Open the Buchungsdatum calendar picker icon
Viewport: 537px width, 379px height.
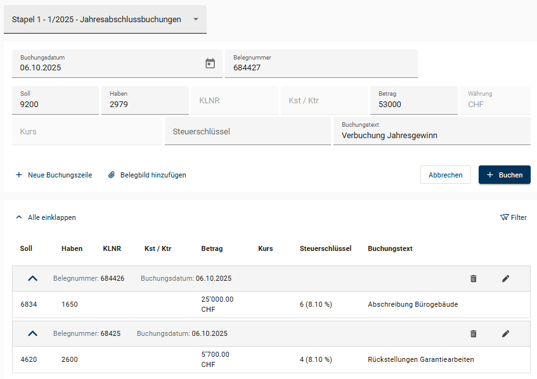pyautogui.click(x=210, y=63)
